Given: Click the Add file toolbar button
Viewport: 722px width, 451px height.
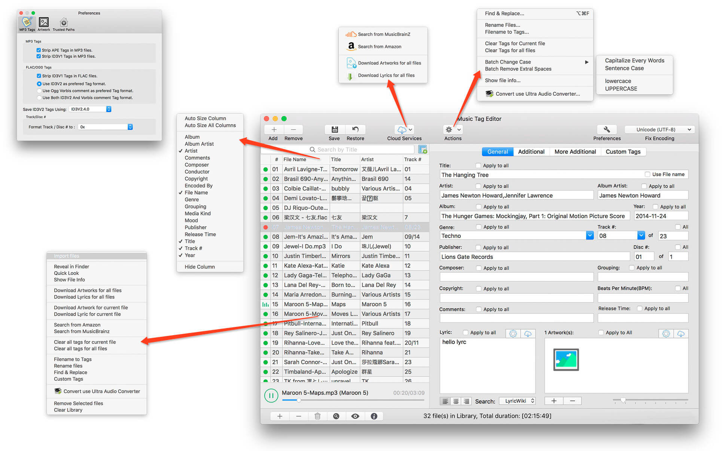Looking at the screenshot, I should [274, 129].
